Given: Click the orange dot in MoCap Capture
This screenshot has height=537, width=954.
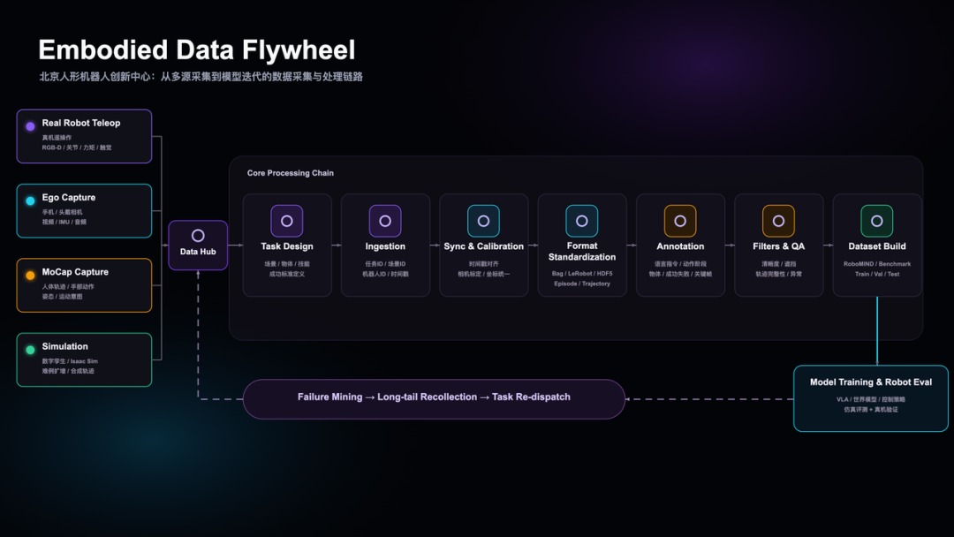Looking at the screenshot, I should point(30,276).
